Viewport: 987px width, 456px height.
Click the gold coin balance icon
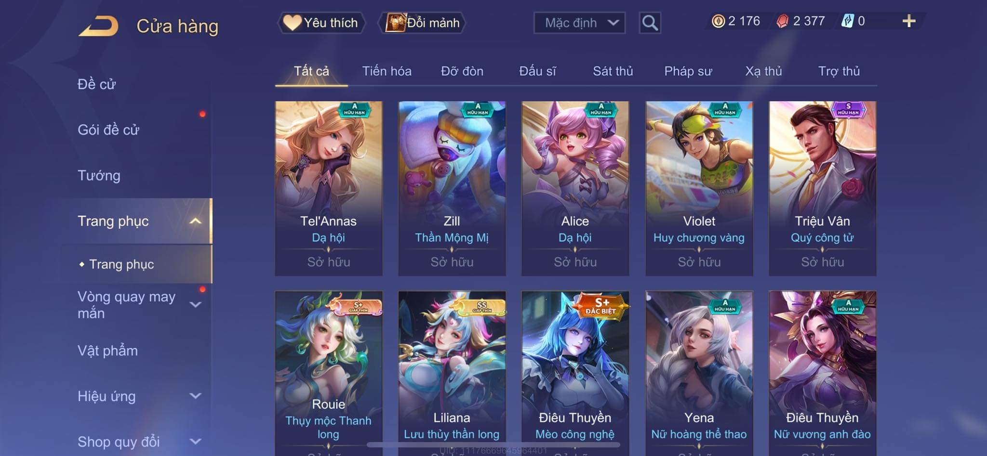point(718,21)
